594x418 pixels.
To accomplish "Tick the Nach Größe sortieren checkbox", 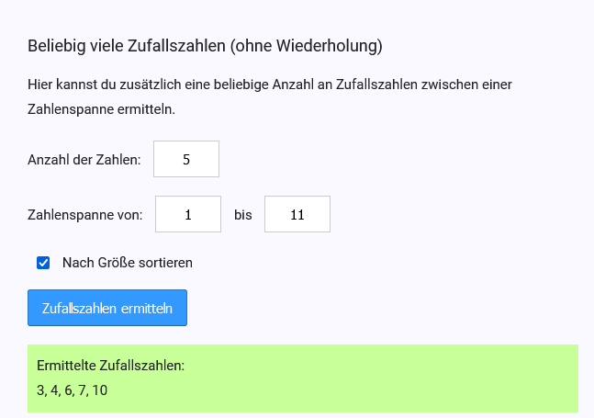I will point(43,263).
